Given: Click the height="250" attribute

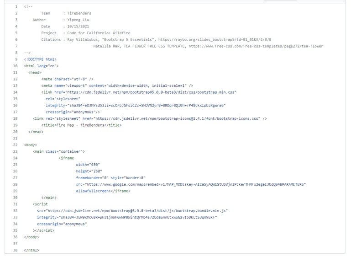Looking at the screenshot, I should click(x=89, y=171).
